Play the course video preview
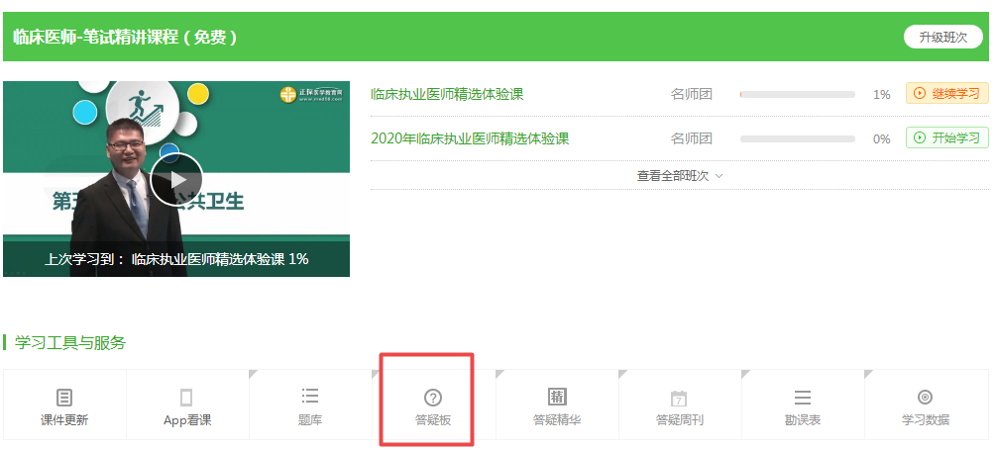The height and width of the screenshot is (451, 995). click(x=176, y=180)
